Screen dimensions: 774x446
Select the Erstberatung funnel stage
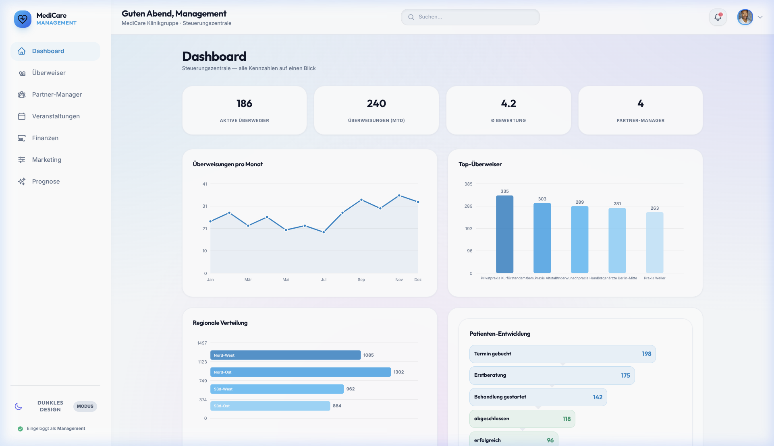tap(552, 375)
